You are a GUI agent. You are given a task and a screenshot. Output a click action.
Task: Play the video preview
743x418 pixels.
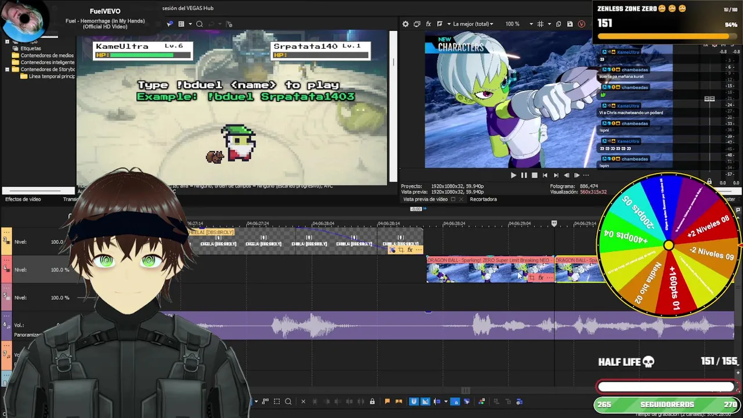(x=513, y=175)
